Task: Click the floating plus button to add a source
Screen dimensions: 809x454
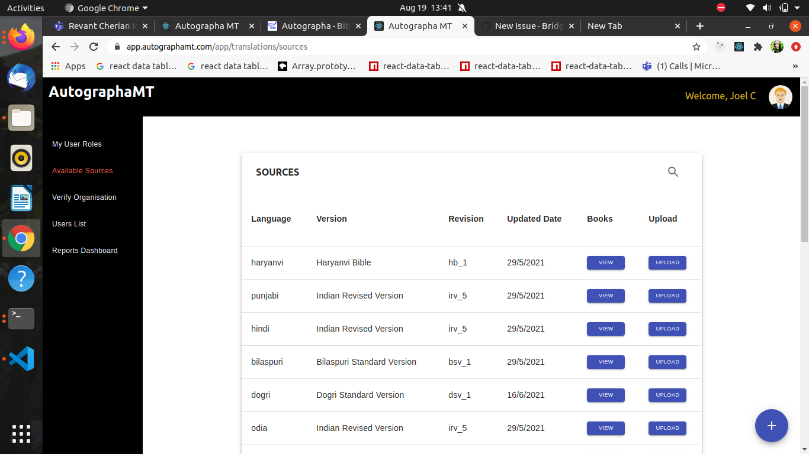Action: point(771,426)
